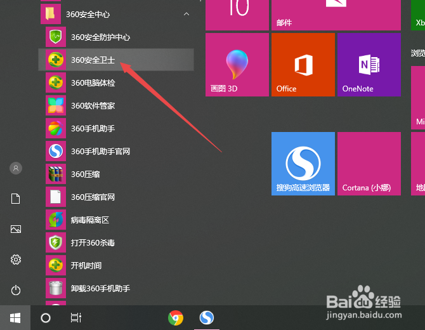
Task: Launch 360安全卫士 from its green plus icon
Action: coord(56,60)
